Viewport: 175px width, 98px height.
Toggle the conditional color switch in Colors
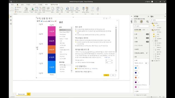[x=147, y=63]
